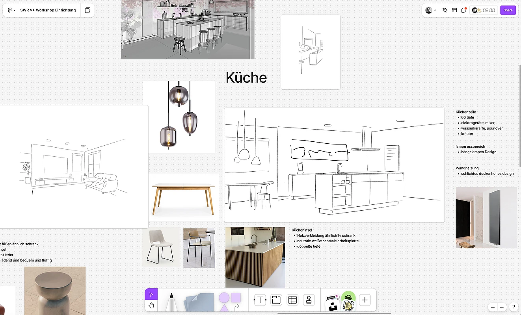This screenshot has width=521, height=315.
Task: Toggle comments with notification dot
Action: 464,10
